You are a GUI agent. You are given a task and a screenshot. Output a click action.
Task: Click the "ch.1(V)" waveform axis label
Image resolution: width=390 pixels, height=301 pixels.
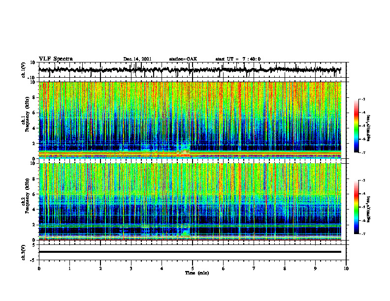24,70
